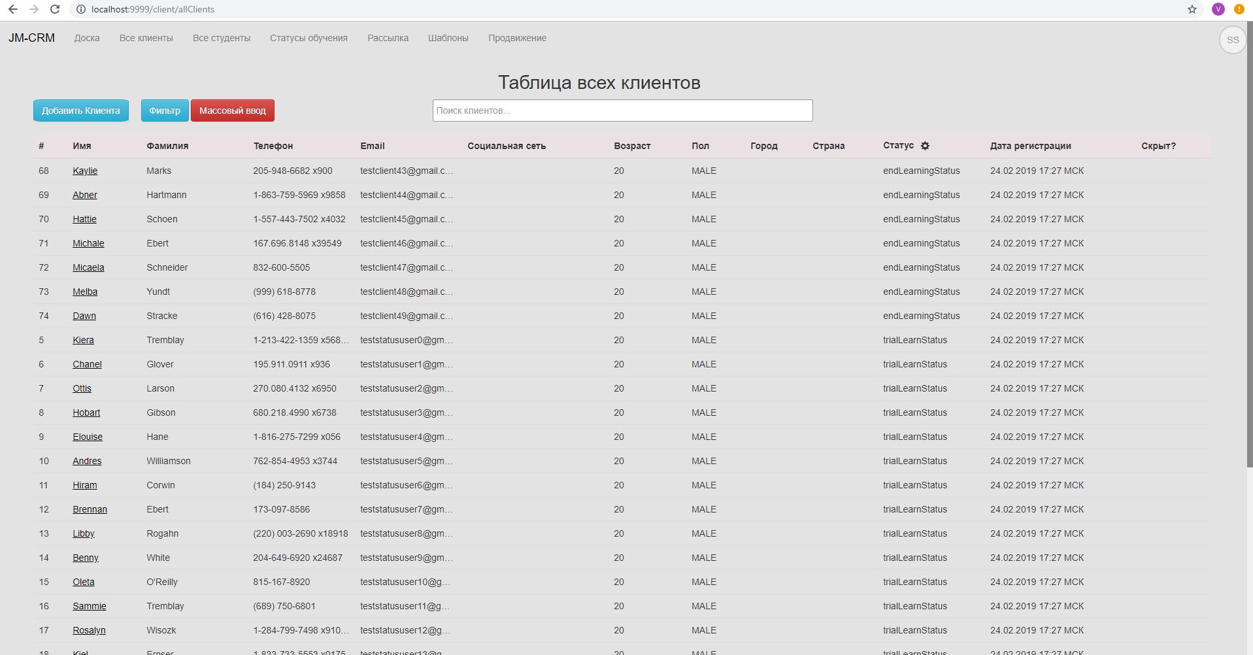1253x655 pixels.
Task: Click the Фамилия column header
Action: pyautogui.click(x=167, y=146)
